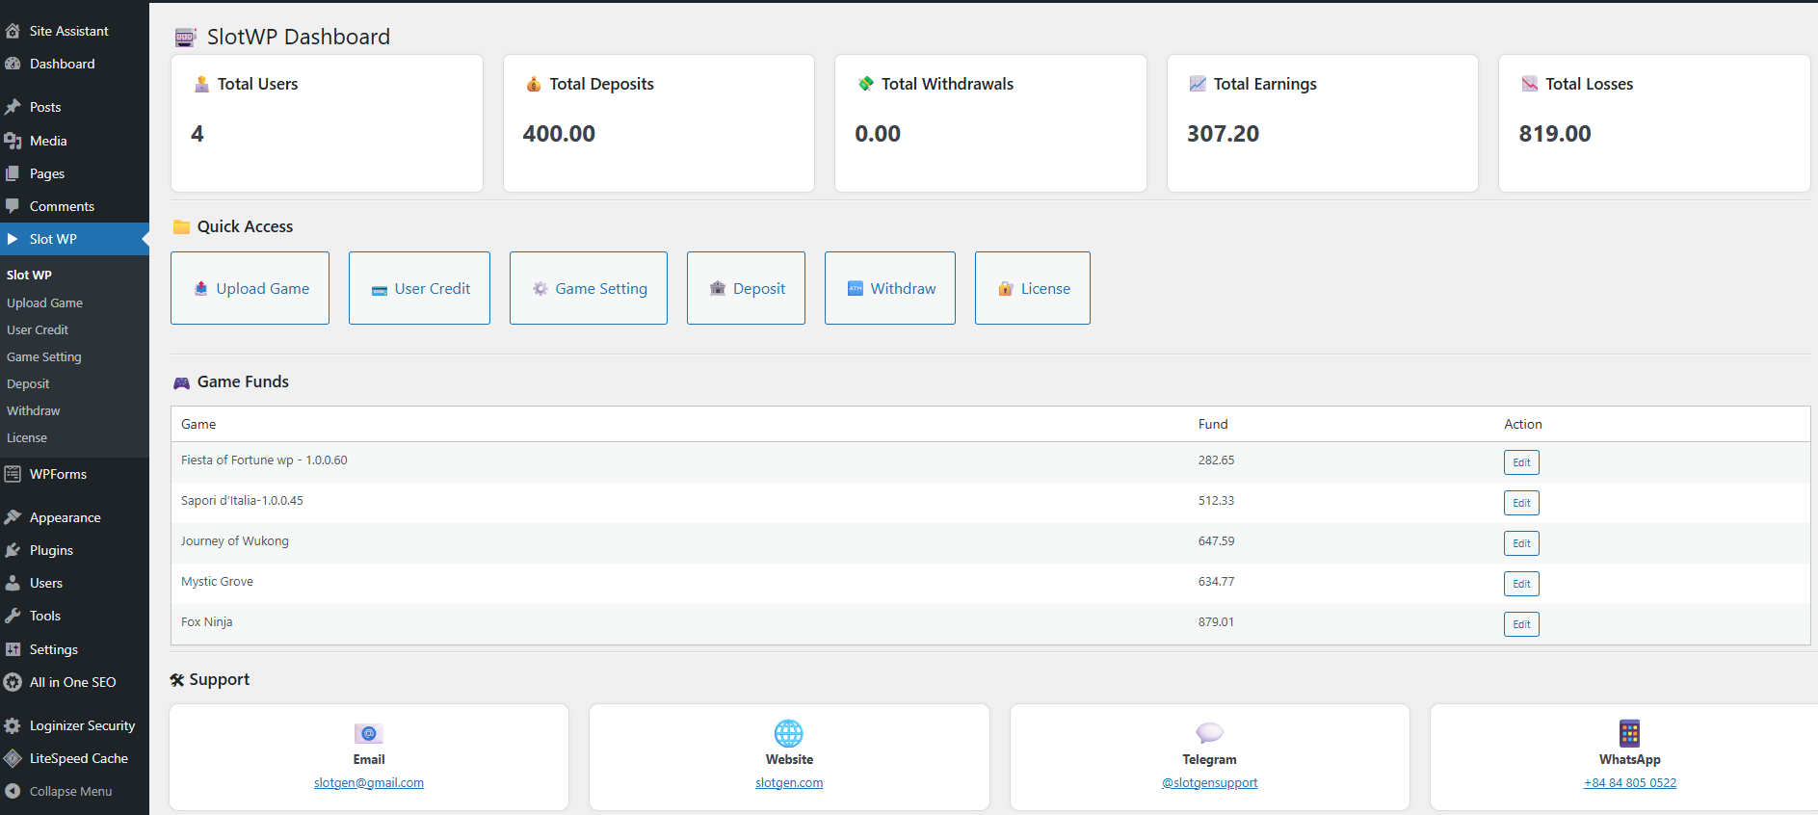
Task: Click the WPForms icon
Action: click(13, 474)
